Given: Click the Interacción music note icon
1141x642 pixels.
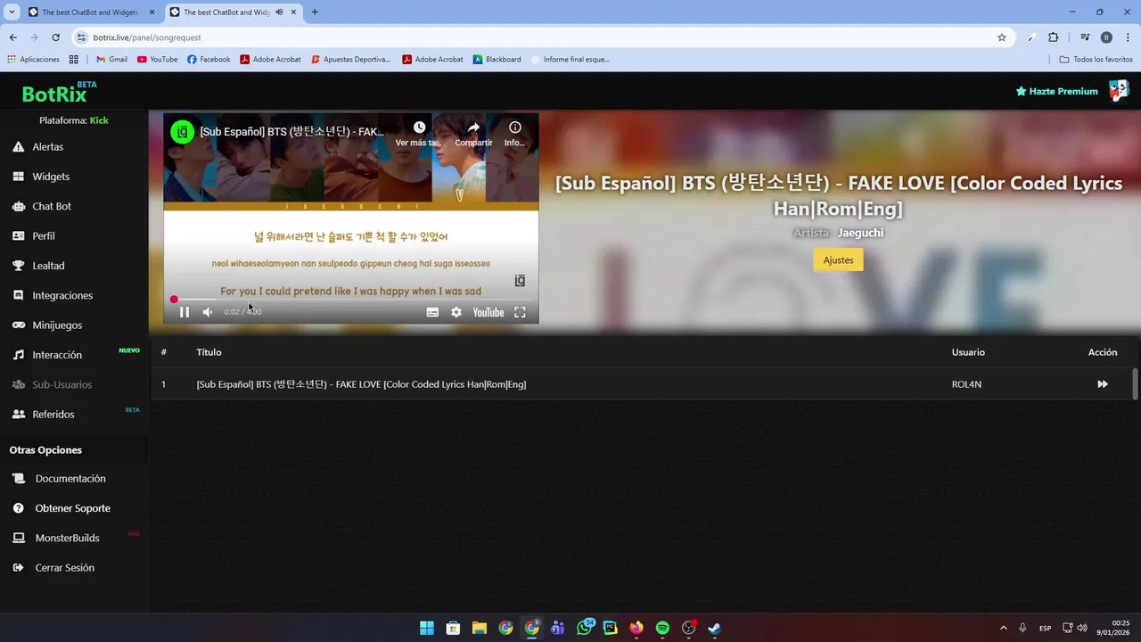Looking at the screenshot, I should pyautogui.click(x=18, y=355).
